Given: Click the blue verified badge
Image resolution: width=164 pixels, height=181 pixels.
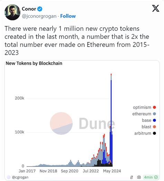Looking at the screenshot, I should coord(40,9).
